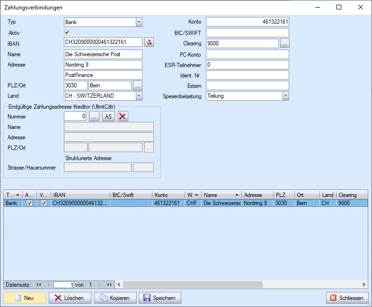Toggle the V... column checkbox in Bank row
The image size is (372, 307).
[x=44, y=203]
